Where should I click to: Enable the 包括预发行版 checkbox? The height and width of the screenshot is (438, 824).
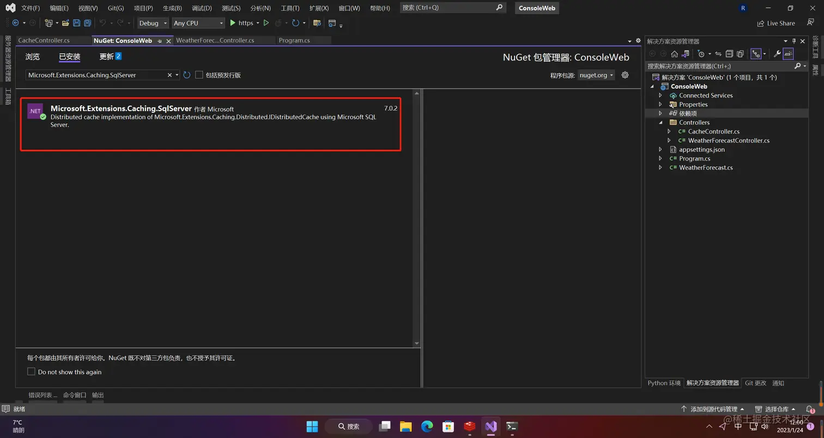[x=199, y=75]
